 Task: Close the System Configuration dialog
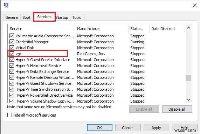(195, 5)
